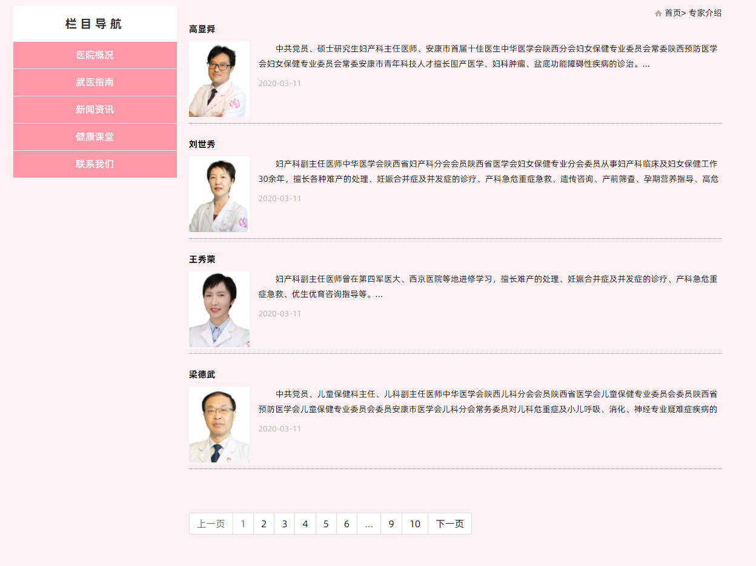Click the home icon in breadcrumb

(x=658, y=13)
